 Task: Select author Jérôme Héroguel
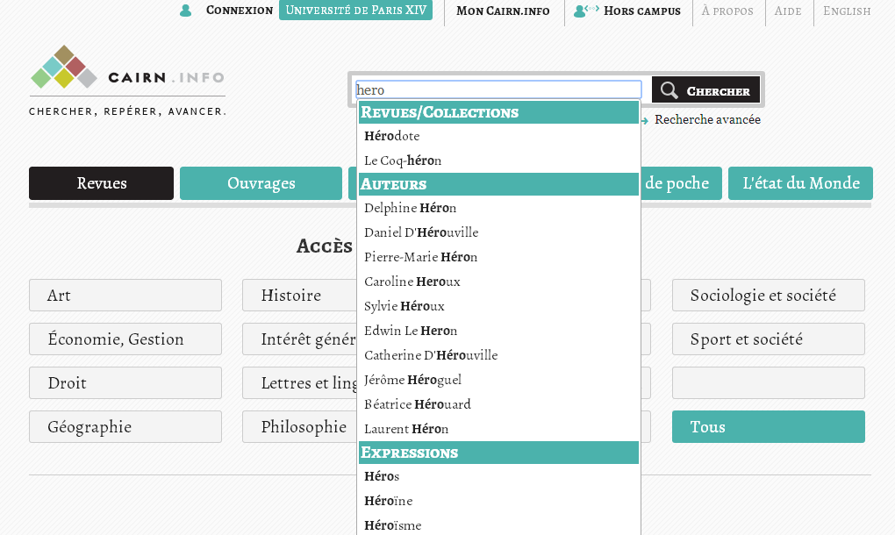(x=498, y=379)
